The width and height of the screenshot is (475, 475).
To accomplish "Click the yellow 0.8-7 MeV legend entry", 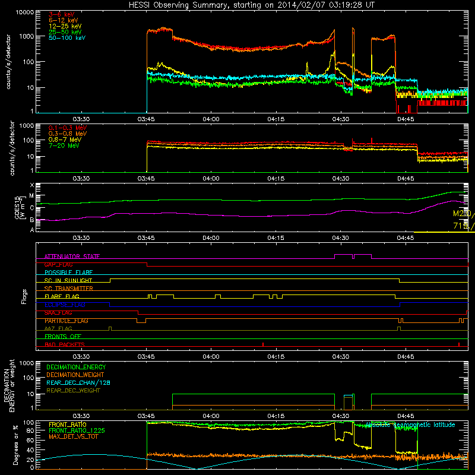I will [65, 140].
